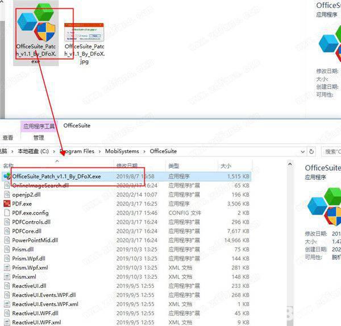Click the 2020/2/14 10:07 date cell
The height and width of the screenshot is (326, 341).
pyautogui.click(x=137, y=195)
